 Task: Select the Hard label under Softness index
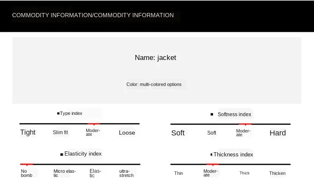(x=278, y=133)
